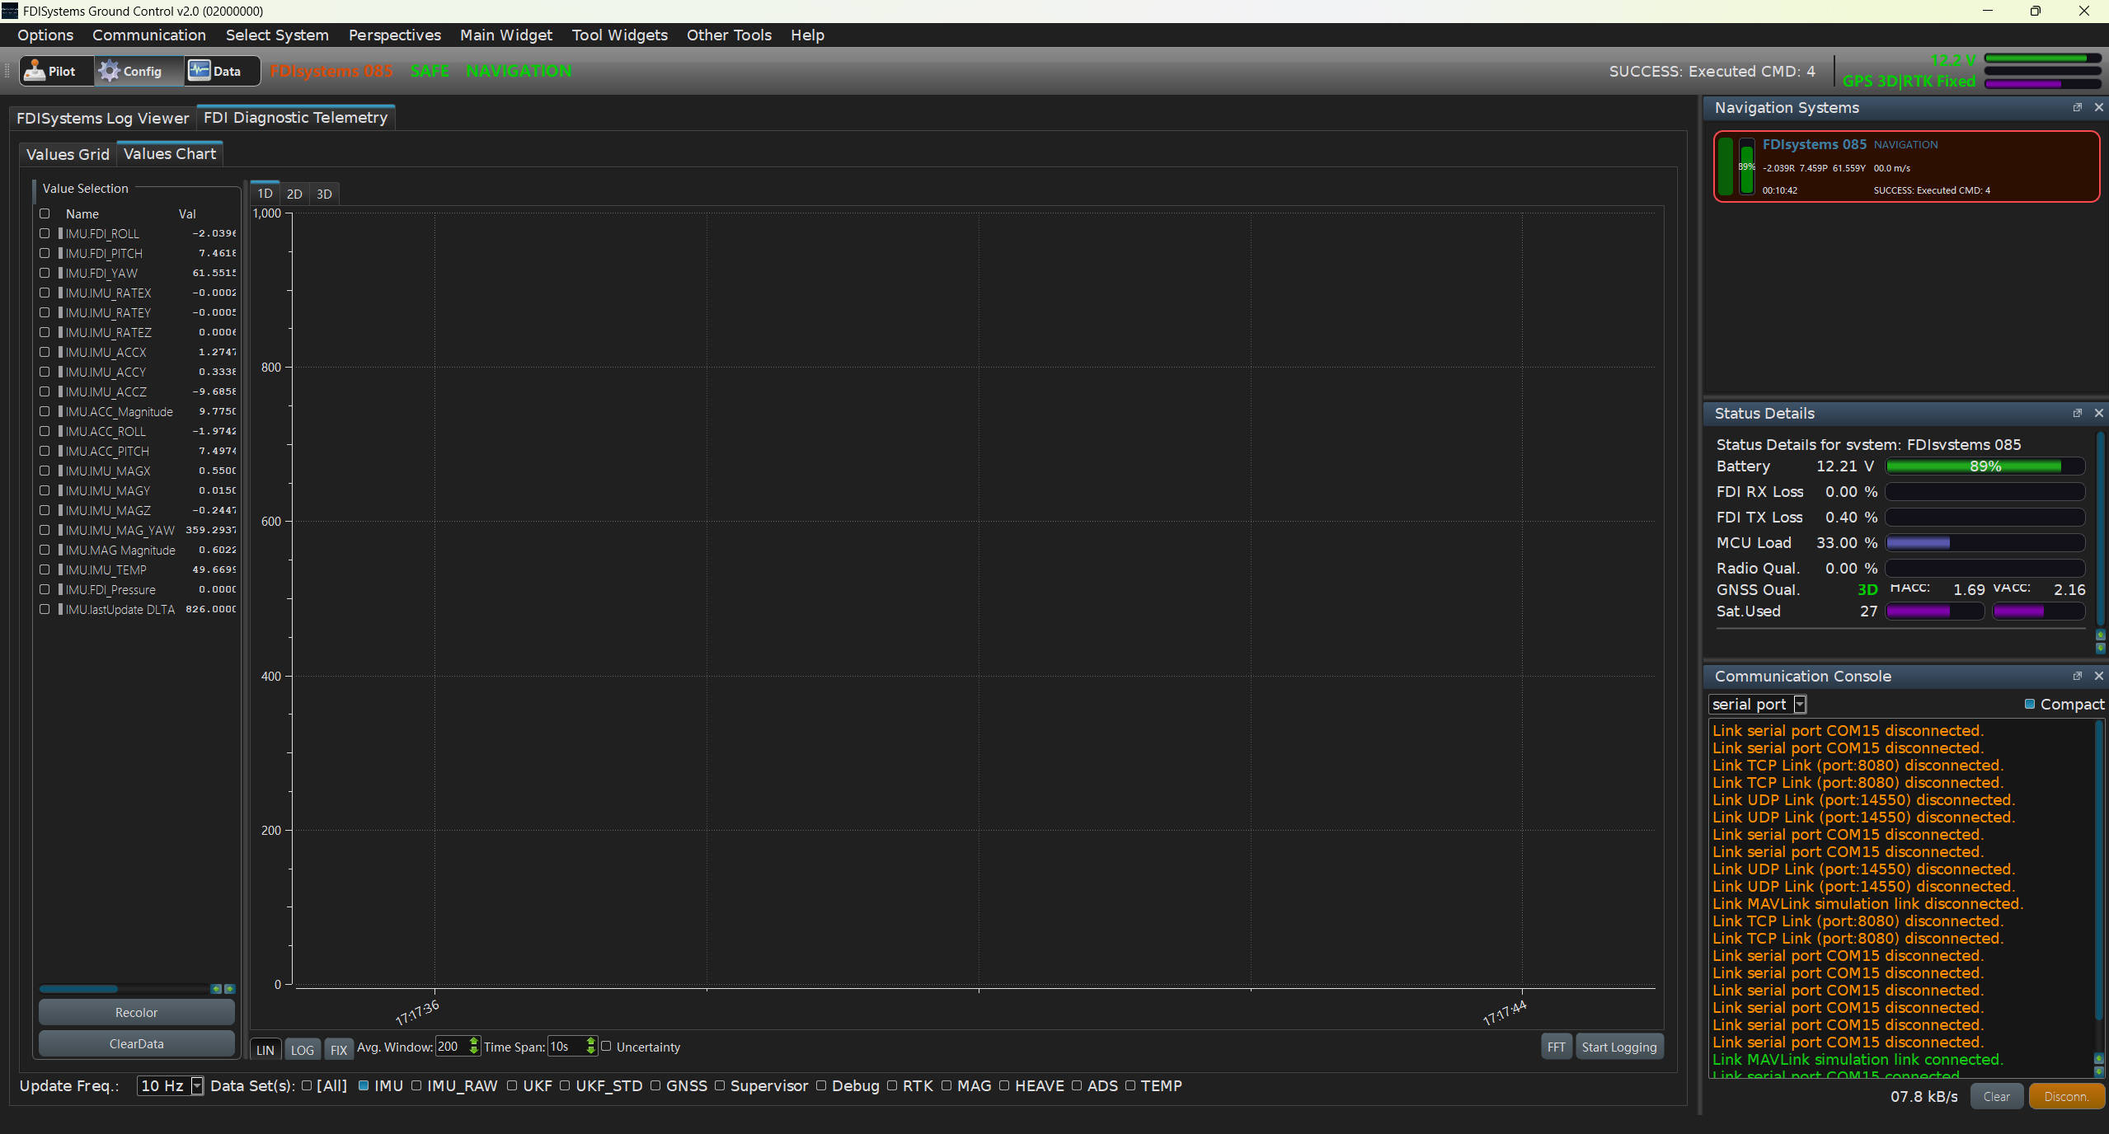This screenshot has width=2109, height=1134.
Task: Click the color marker beside IMU.FDI_ROLL
Action: (60, 233)
